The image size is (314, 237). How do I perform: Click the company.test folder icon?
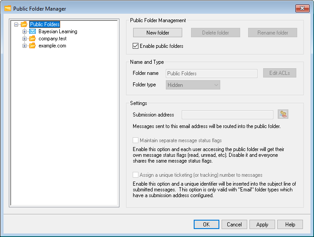(x=32, y=39)
